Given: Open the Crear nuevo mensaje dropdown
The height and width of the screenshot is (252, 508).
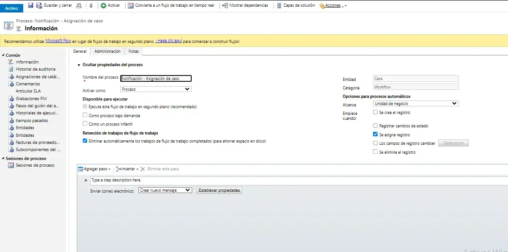Looking at the screenshot, I should point(165,190).
